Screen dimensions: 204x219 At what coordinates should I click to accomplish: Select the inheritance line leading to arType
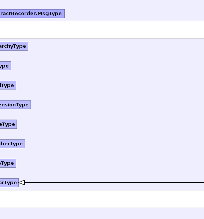pos(114,183)
